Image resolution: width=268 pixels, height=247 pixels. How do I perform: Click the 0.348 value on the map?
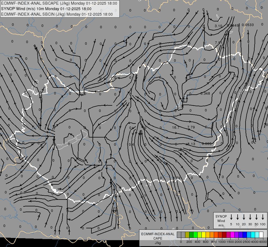point(205,93)
